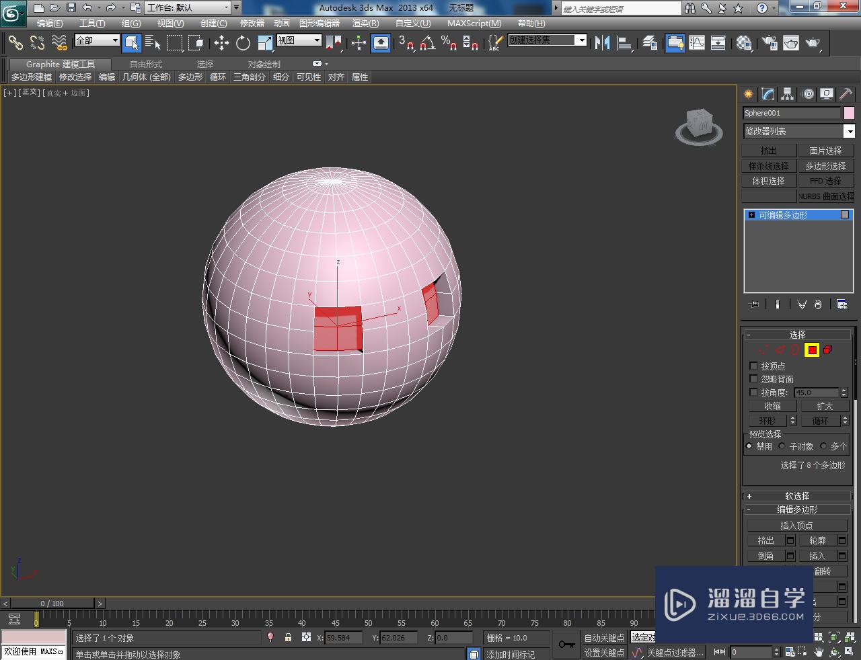The height and width of the screenshot is (660, 861).
Task: Select the 子对象 preview radio button
Action: click(782, 446)
